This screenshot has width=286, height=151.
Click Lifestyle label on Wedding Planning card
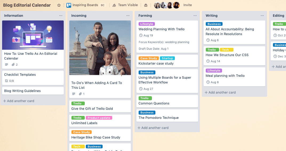[147, 24]
